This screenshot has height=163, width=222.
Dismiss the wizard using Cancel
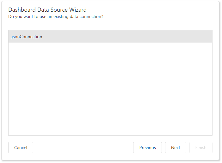21,148
